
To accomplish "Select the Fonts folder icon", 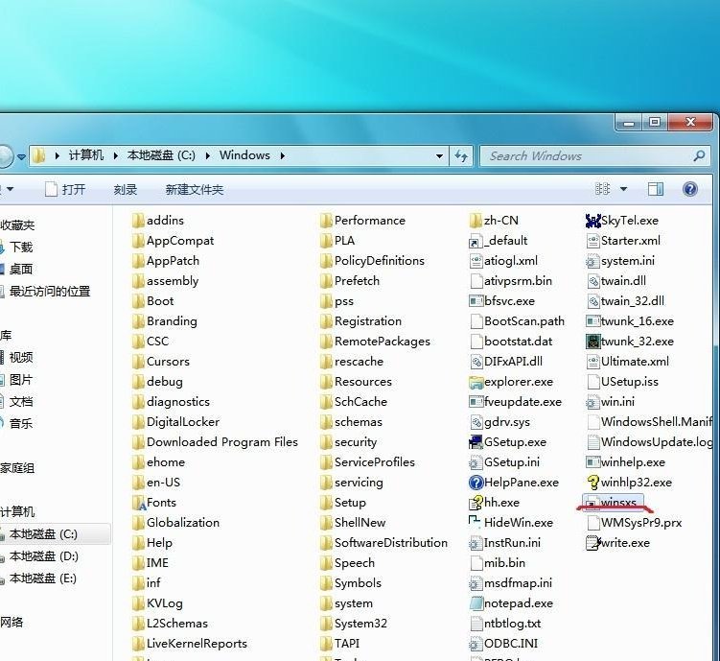I will tap(139, 503).
